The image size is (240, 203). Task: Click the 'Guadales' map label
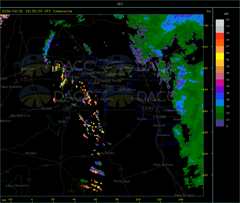tap(142, 57)
